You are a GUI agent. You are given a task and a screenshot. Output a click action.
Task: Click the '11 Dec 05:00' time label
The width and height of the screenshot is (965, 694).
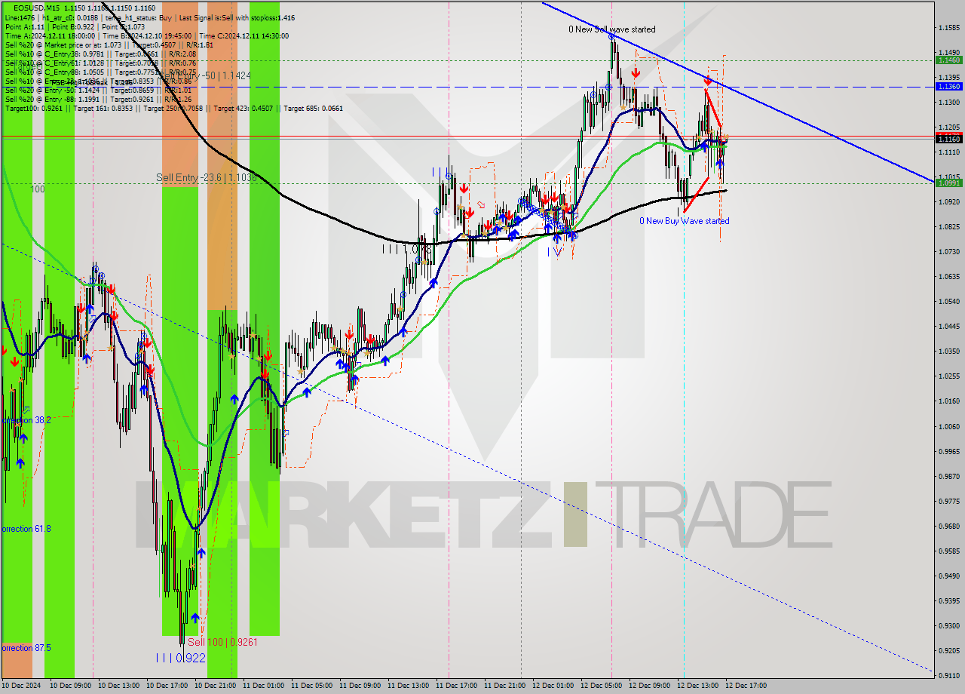click(x=311, y=686)
